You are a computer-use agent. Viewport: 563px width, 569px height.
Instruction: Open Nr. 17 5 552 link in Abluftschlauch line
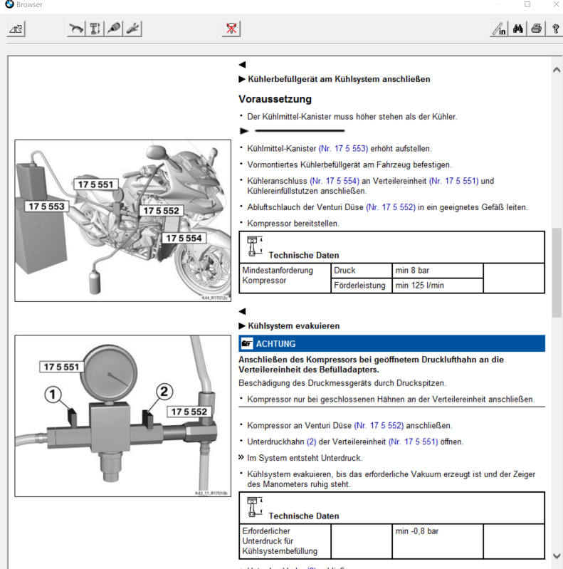click(391, 207)
